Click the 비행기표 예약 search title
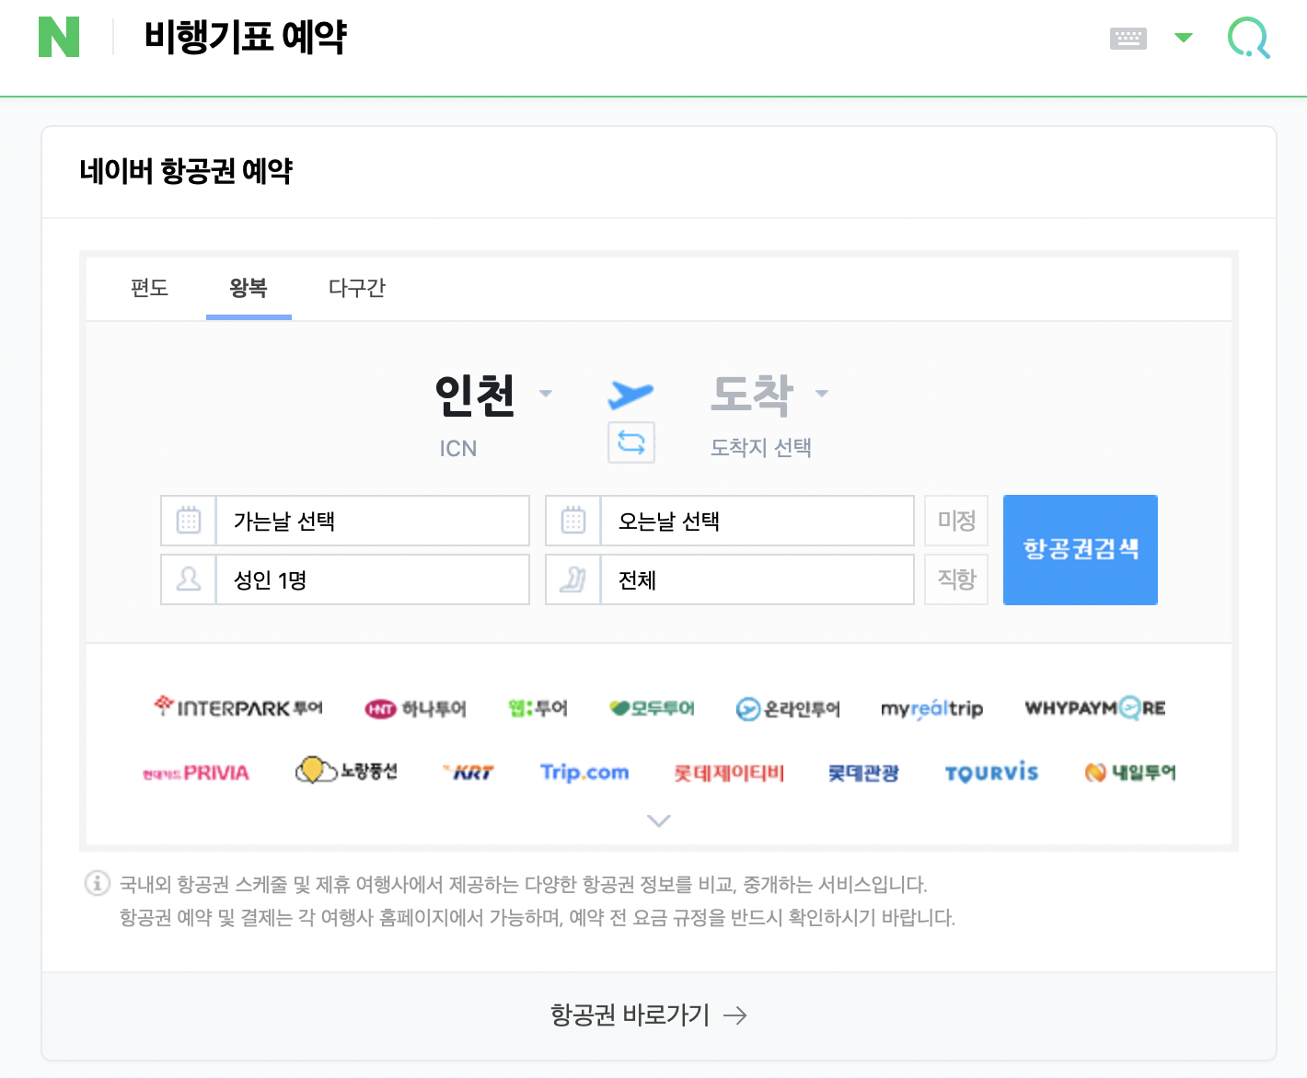The image size is (1307, 1078). pos(245,38)
